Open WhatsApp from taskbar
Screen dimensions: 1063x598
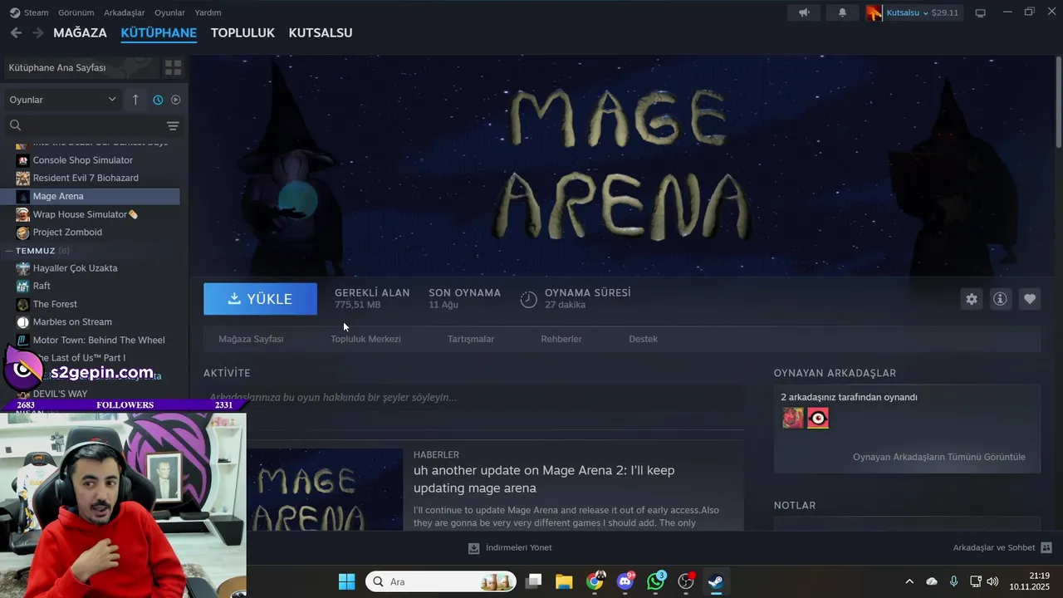pyautogui.click(x=656, y=581)
